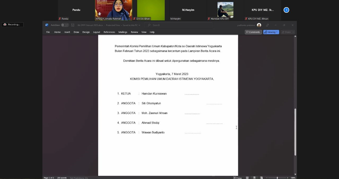The height and width of the screenshot is (179, 339).
Task: Switch to Read Mode view icon
Action: (x=247, y=178)
